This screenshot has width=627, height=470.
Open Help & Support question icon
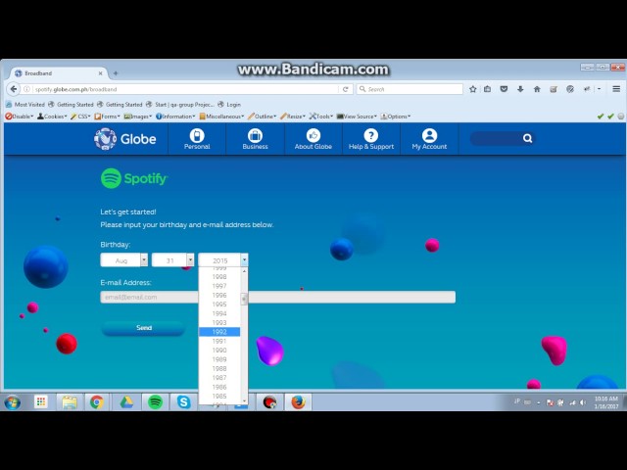click(x=371, y=139)
